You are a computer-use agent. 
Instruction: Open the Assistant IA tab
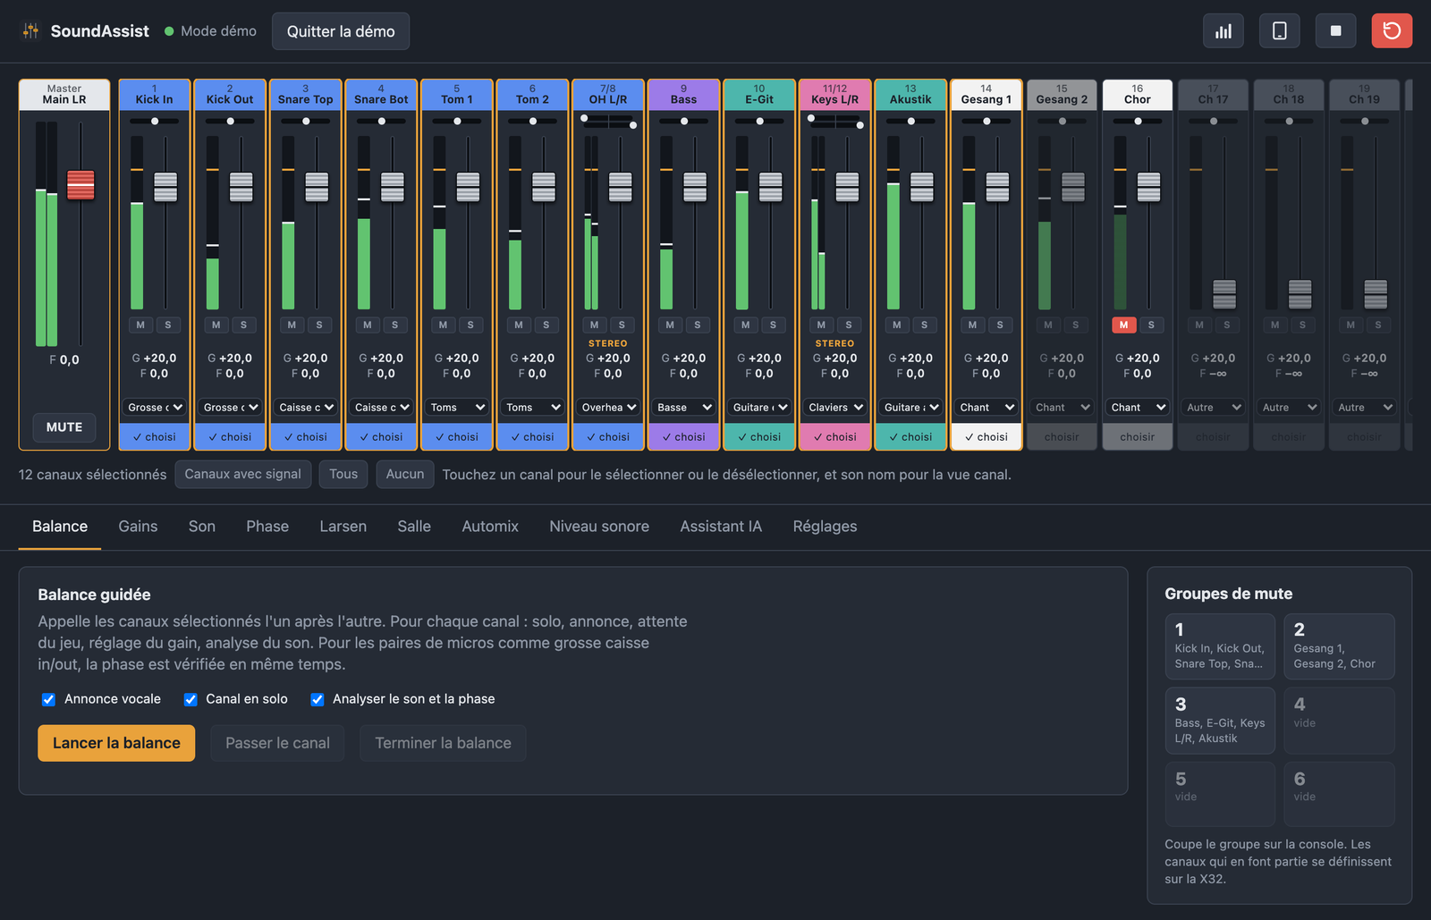coord(721,527)
